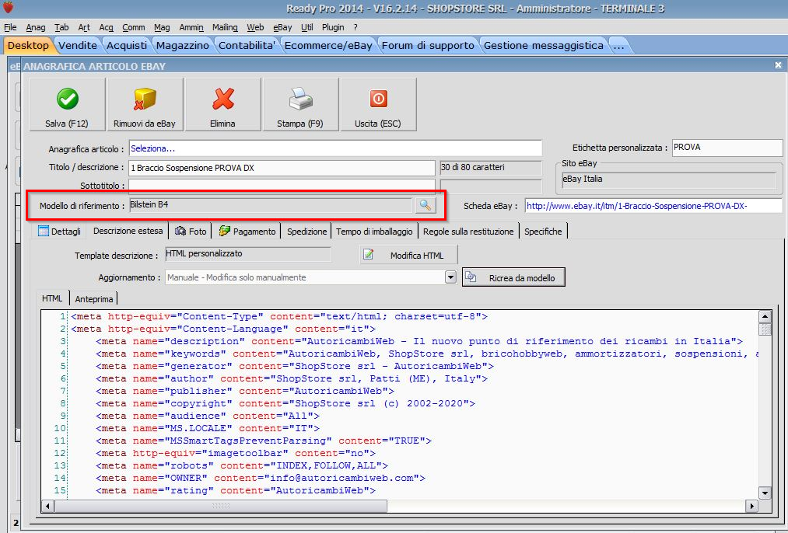Screen dimensions: 788x533
Task: Click code line 8 with name="copyright"
Action: click(285, 403)
